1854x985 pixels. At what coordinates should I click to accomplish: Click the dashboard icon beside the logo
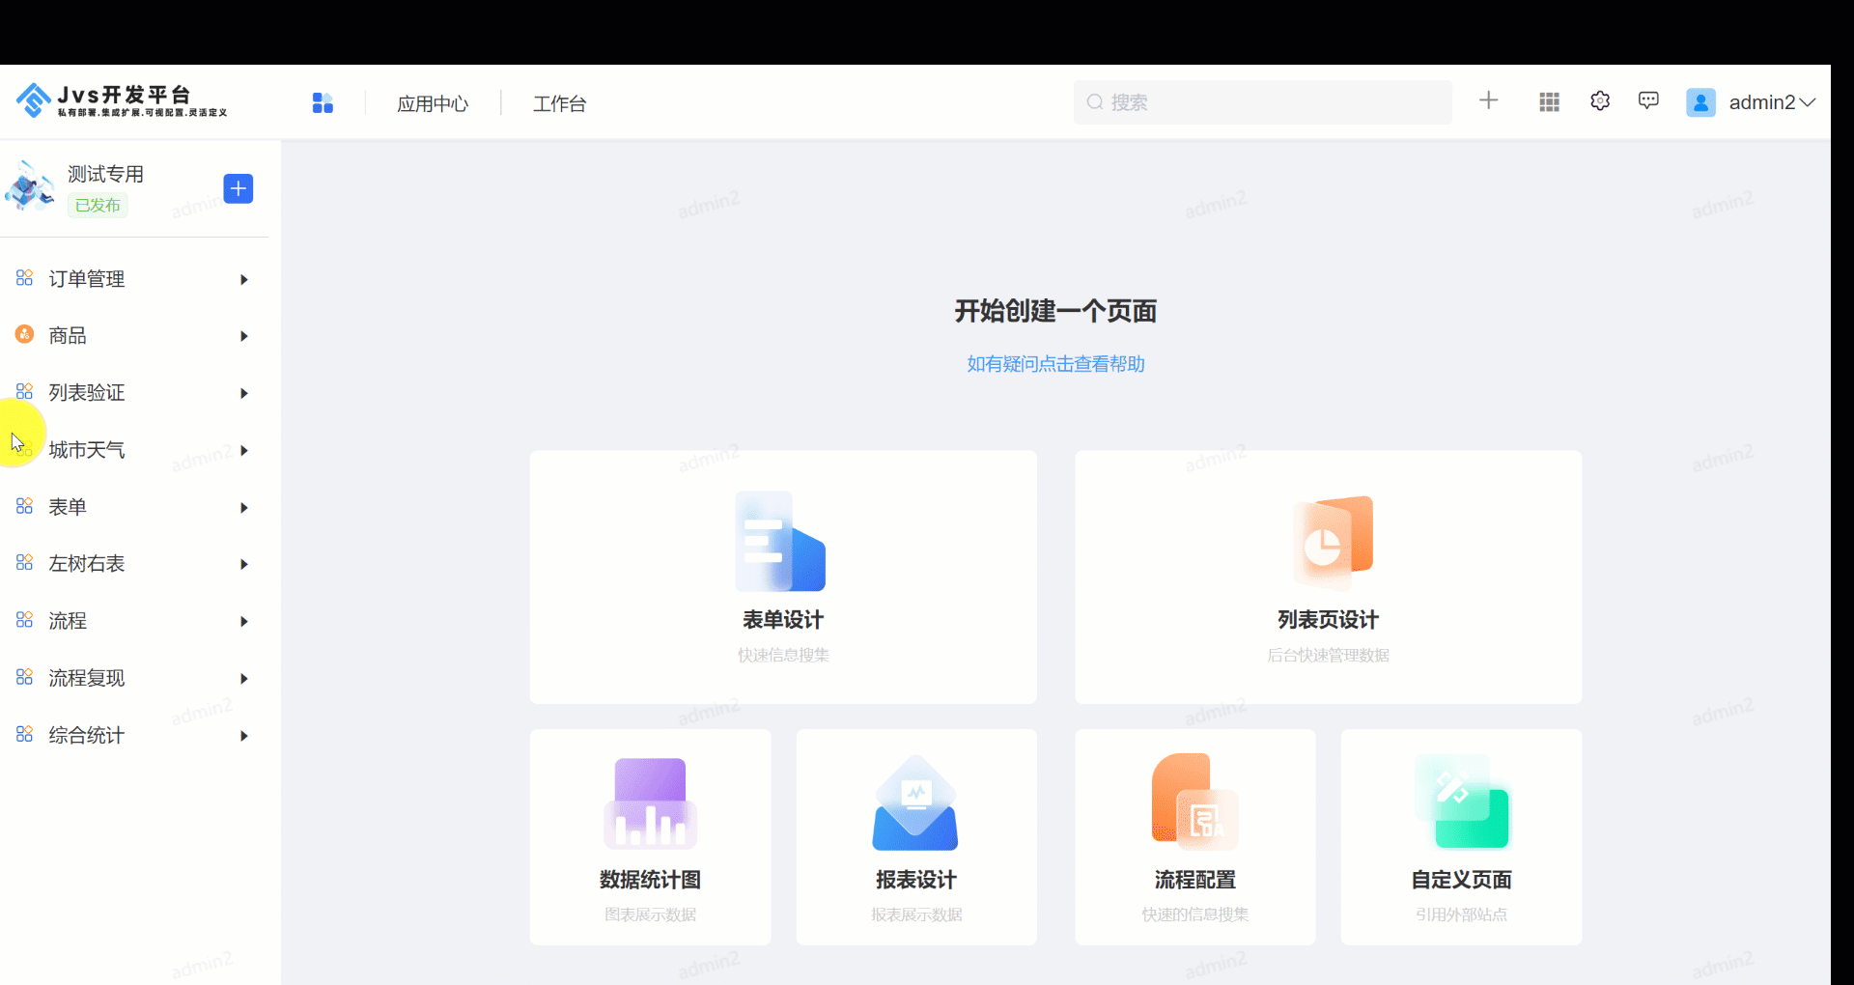323,102
